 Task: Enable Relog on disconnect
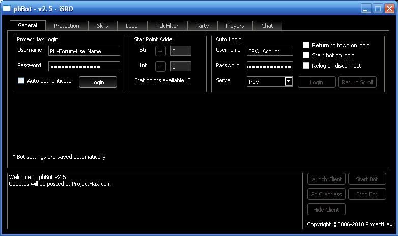point(306,66)
